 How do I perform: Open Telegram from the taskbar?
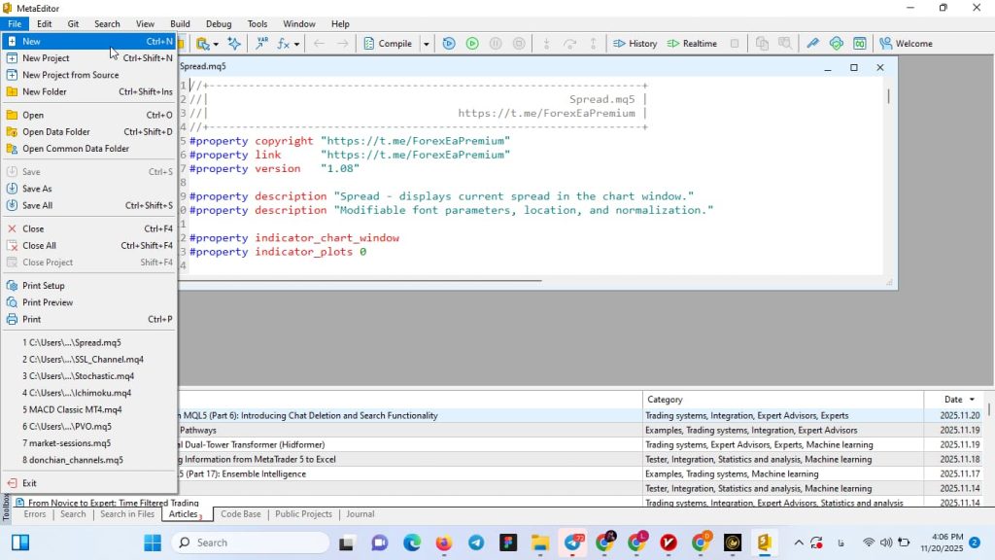coord(476,542)
